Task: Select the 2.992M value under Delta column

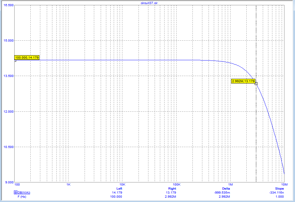Action: point(225,196)
